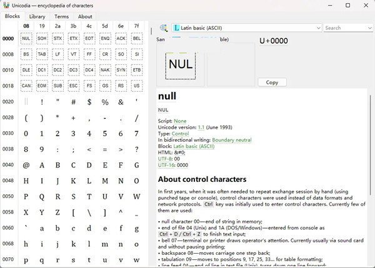Switch to the Library tab
Image resolution: width=375 pixels, height=268 pixels.
pos(37,16)
